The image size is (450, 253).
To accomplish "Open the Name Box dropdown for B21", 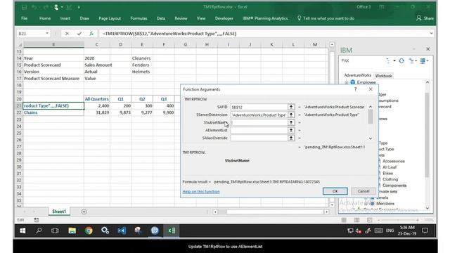I will point(47,34).
